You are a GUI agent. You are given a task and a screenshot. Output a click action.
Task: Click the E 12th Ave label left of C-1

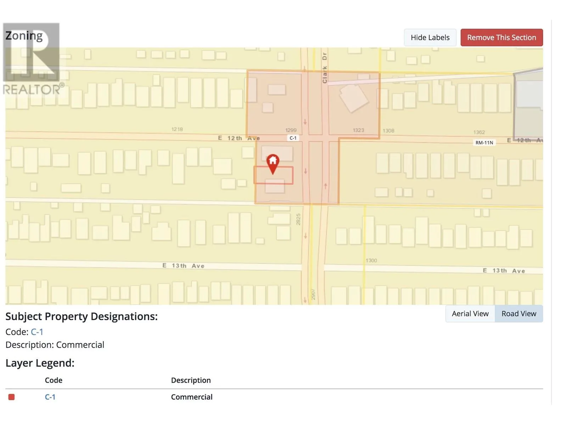(239, 138)
